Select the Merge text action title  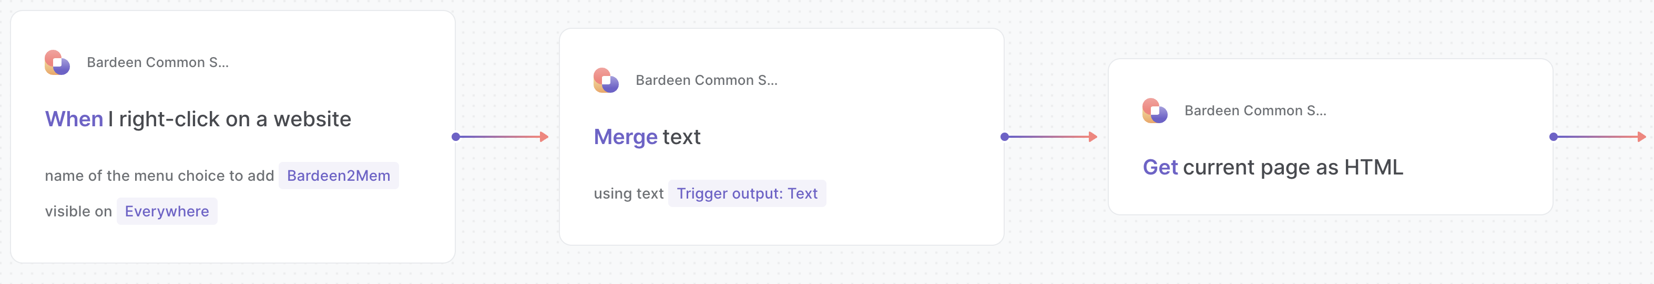coord(647,137)
